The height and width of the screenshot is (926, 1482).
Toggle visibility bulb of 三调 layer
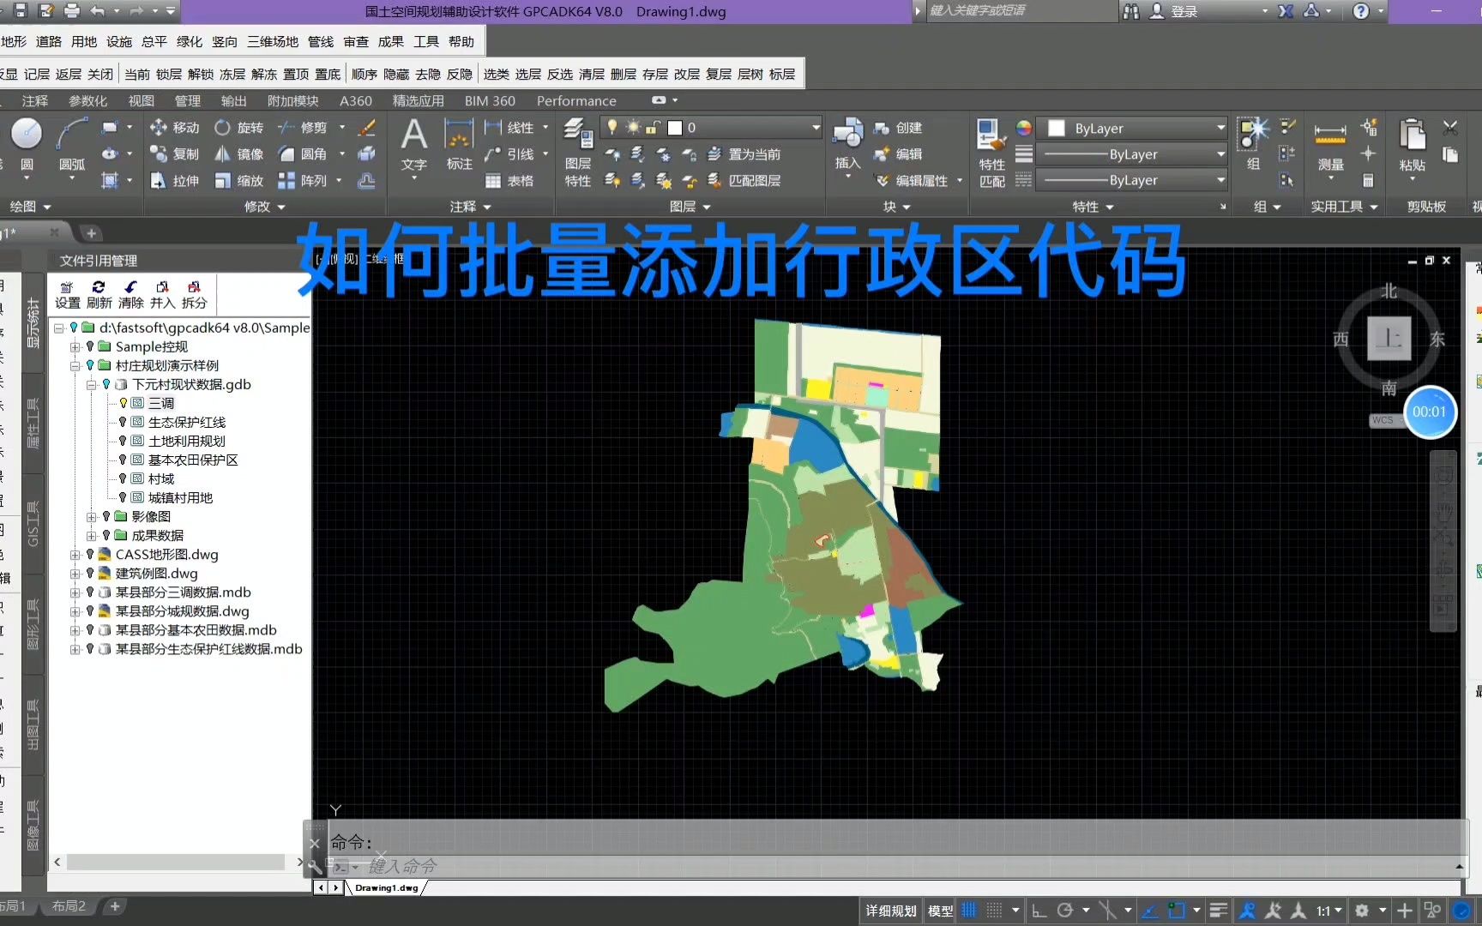[x=123, y=403]
